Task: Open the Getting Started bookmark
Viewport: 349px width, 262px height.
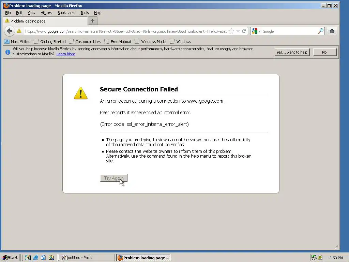Action: 50,41
